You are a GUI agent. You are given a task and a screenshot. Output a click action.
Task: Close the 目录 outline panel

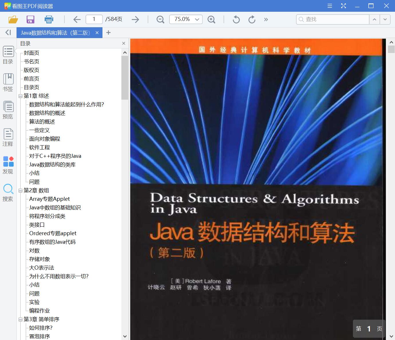[x=124, y=43]
